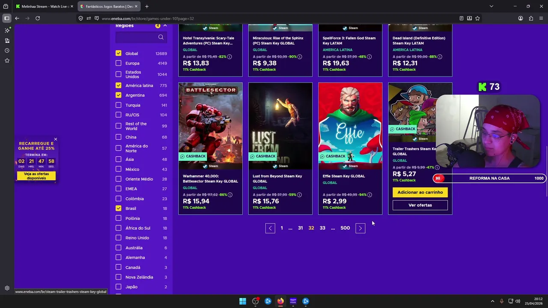Check the Estados Unidos region filter

click(118, 74)
